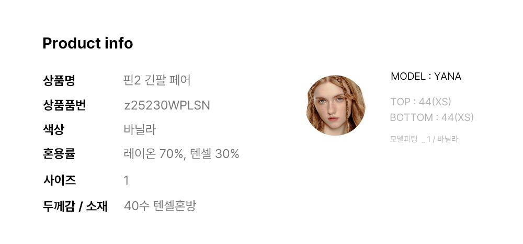Viewport: 523px width, 244px height.
Task: Click the model YANA portrait photo
Action: pos(335,105)
